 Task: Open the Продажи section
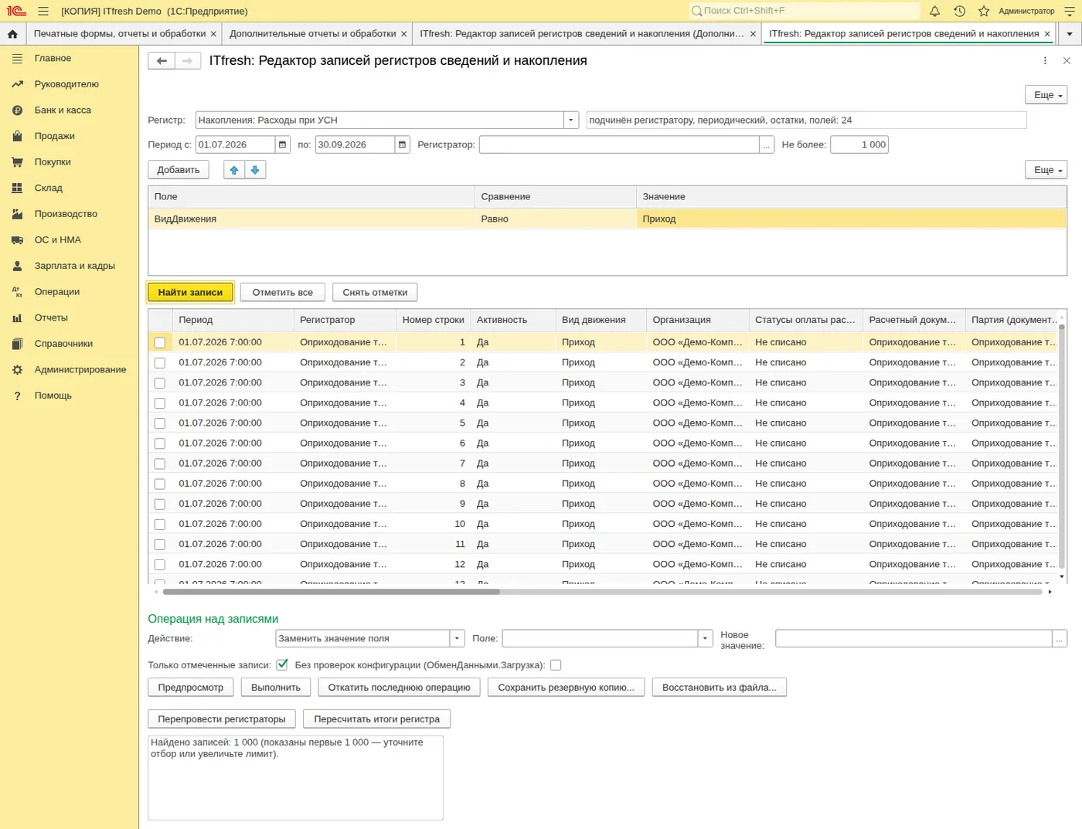[x=55, y=136]
